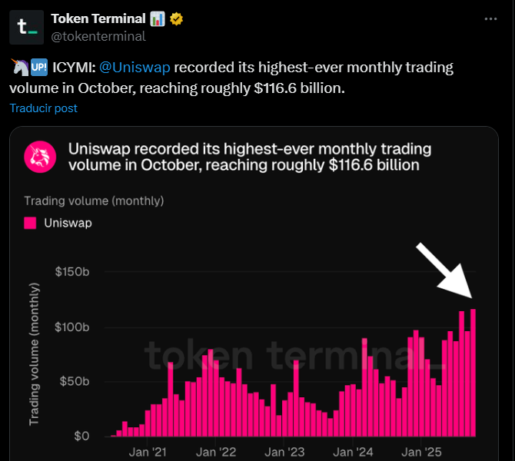Viewport: 515px width, 461px height.
Task: Click the unicorn emoji in the post
Action: point(18,68)
